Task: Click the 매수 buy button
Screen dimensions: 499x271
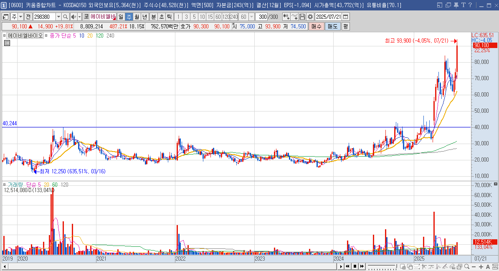Action: click(317, 26)
